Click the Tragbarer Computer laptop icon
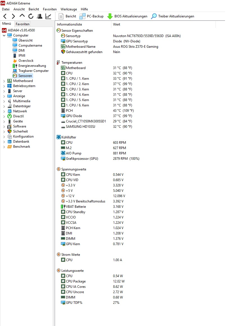Screen dimensions: 227x326 coord(15,71)
